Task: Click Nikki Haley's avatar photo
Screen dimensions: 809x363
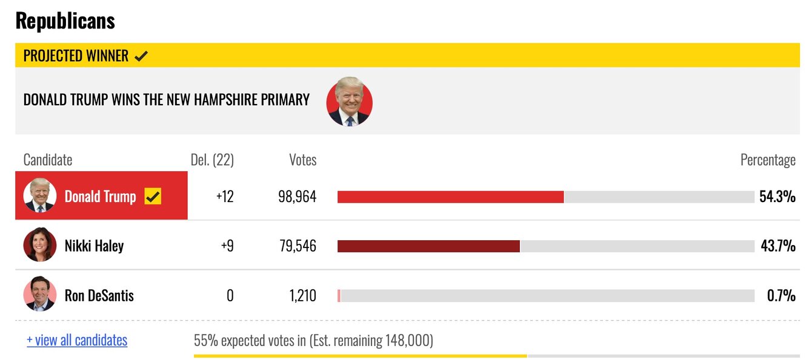Action: pyautogui.click(x=39, y=245)
